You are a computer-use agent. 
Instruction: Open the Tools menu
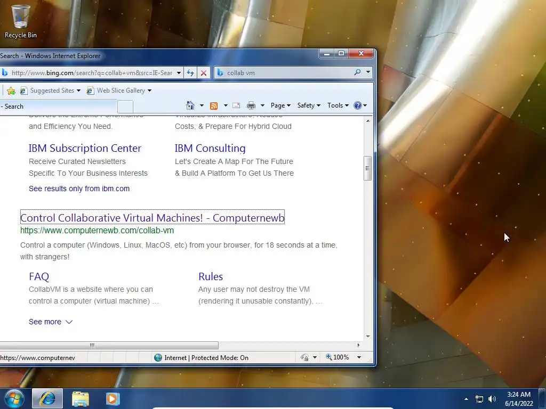pos(338,105)
